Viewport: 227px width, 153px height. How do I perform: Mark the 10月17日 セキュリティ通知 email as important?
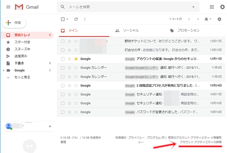[76, 95]
